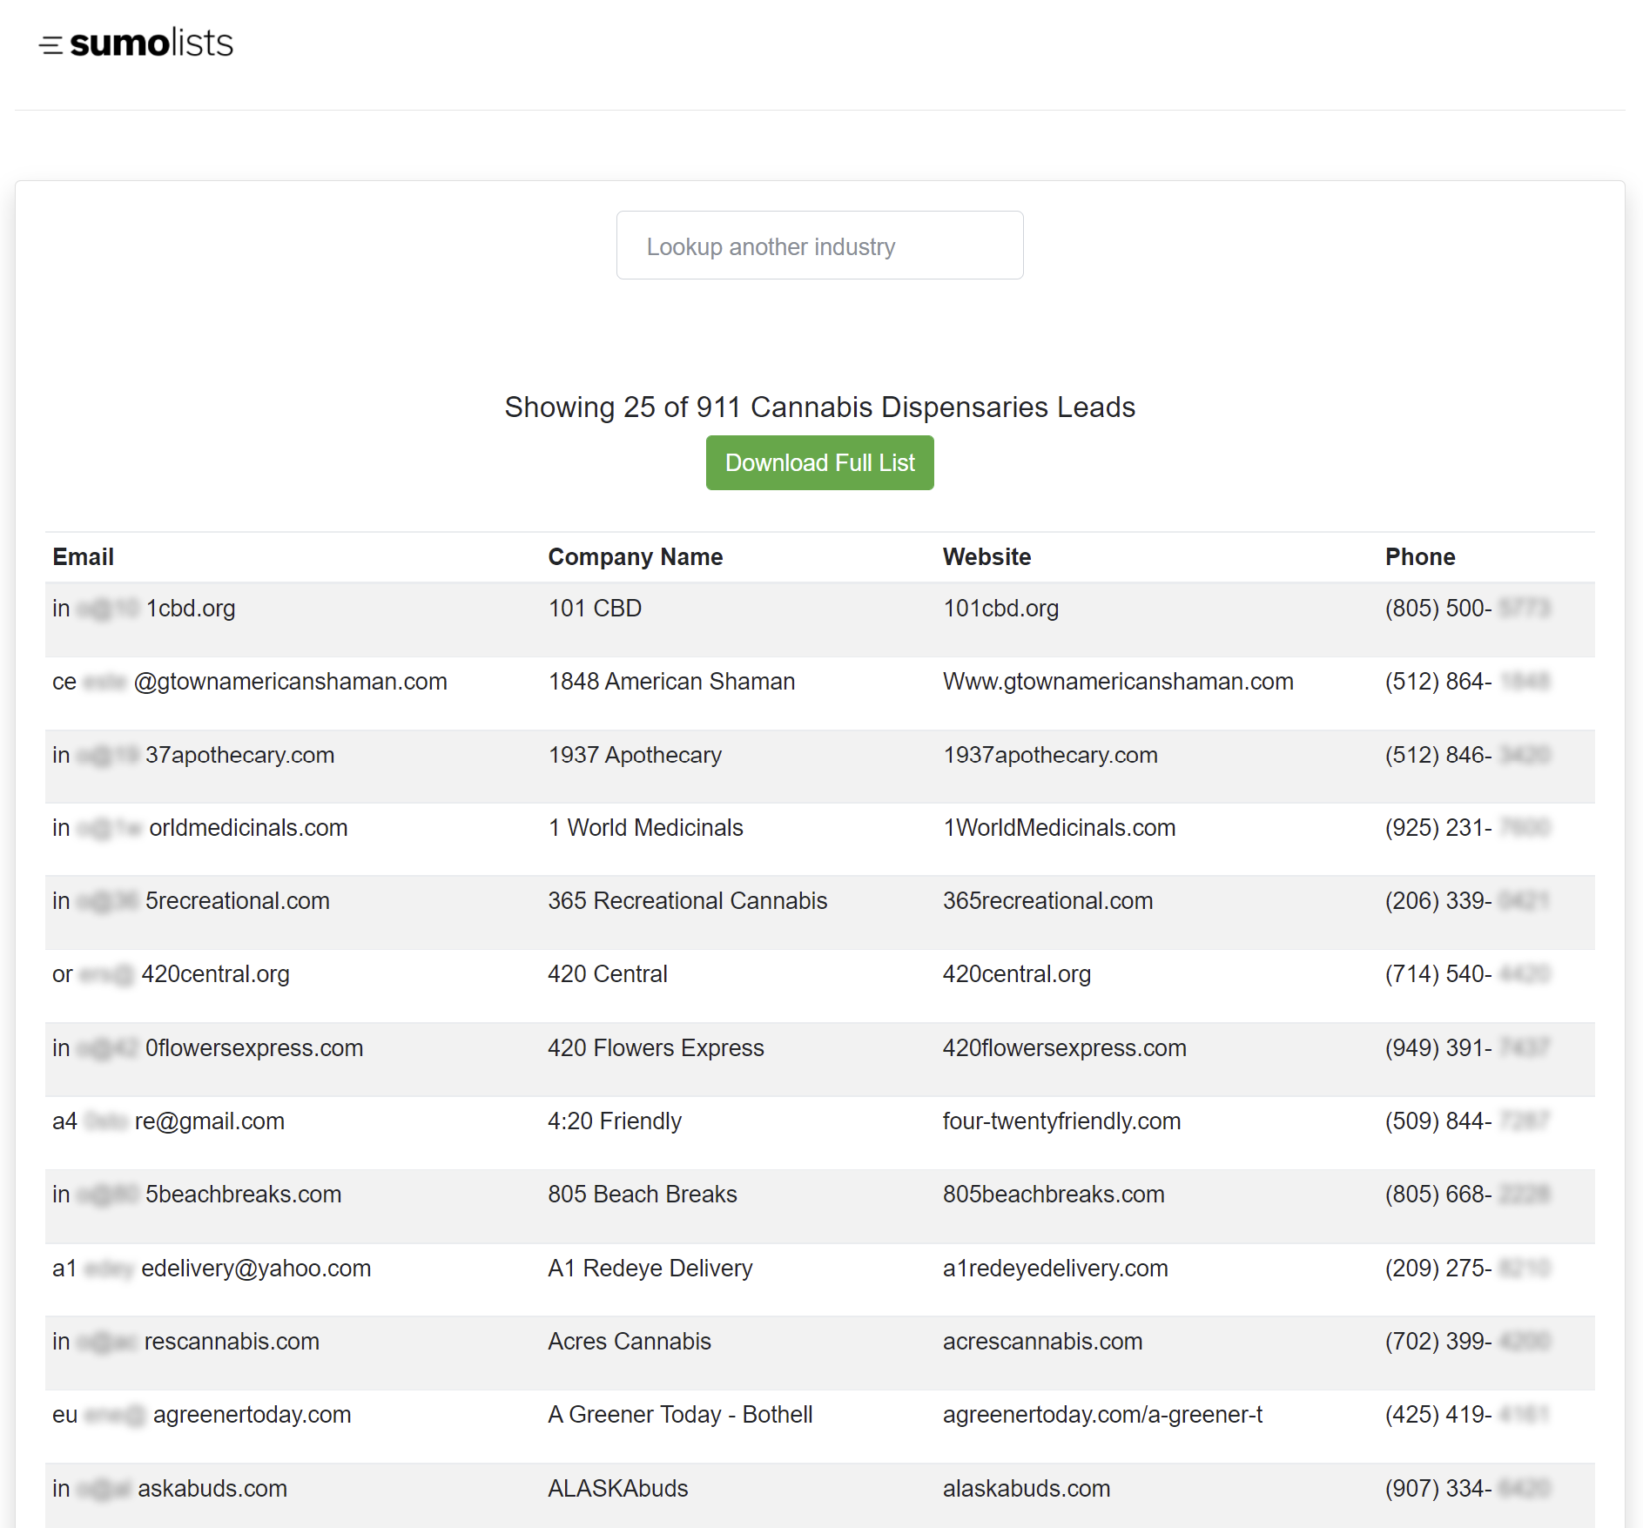1643x1528 pixels.
Task: Click company name 1848 American Shaman
Action: pyautogui.click(x=671, y=682)
